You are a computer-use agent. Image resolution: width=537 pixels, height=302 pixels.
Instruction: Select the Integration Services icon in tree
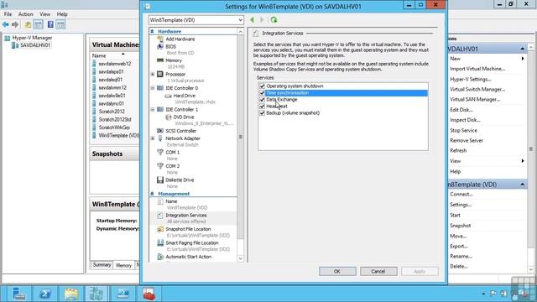coord(160,216)
